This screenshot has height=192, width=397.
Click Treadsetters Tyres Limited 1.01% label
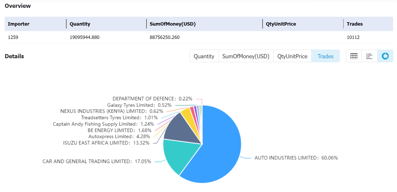coord(119,118)
